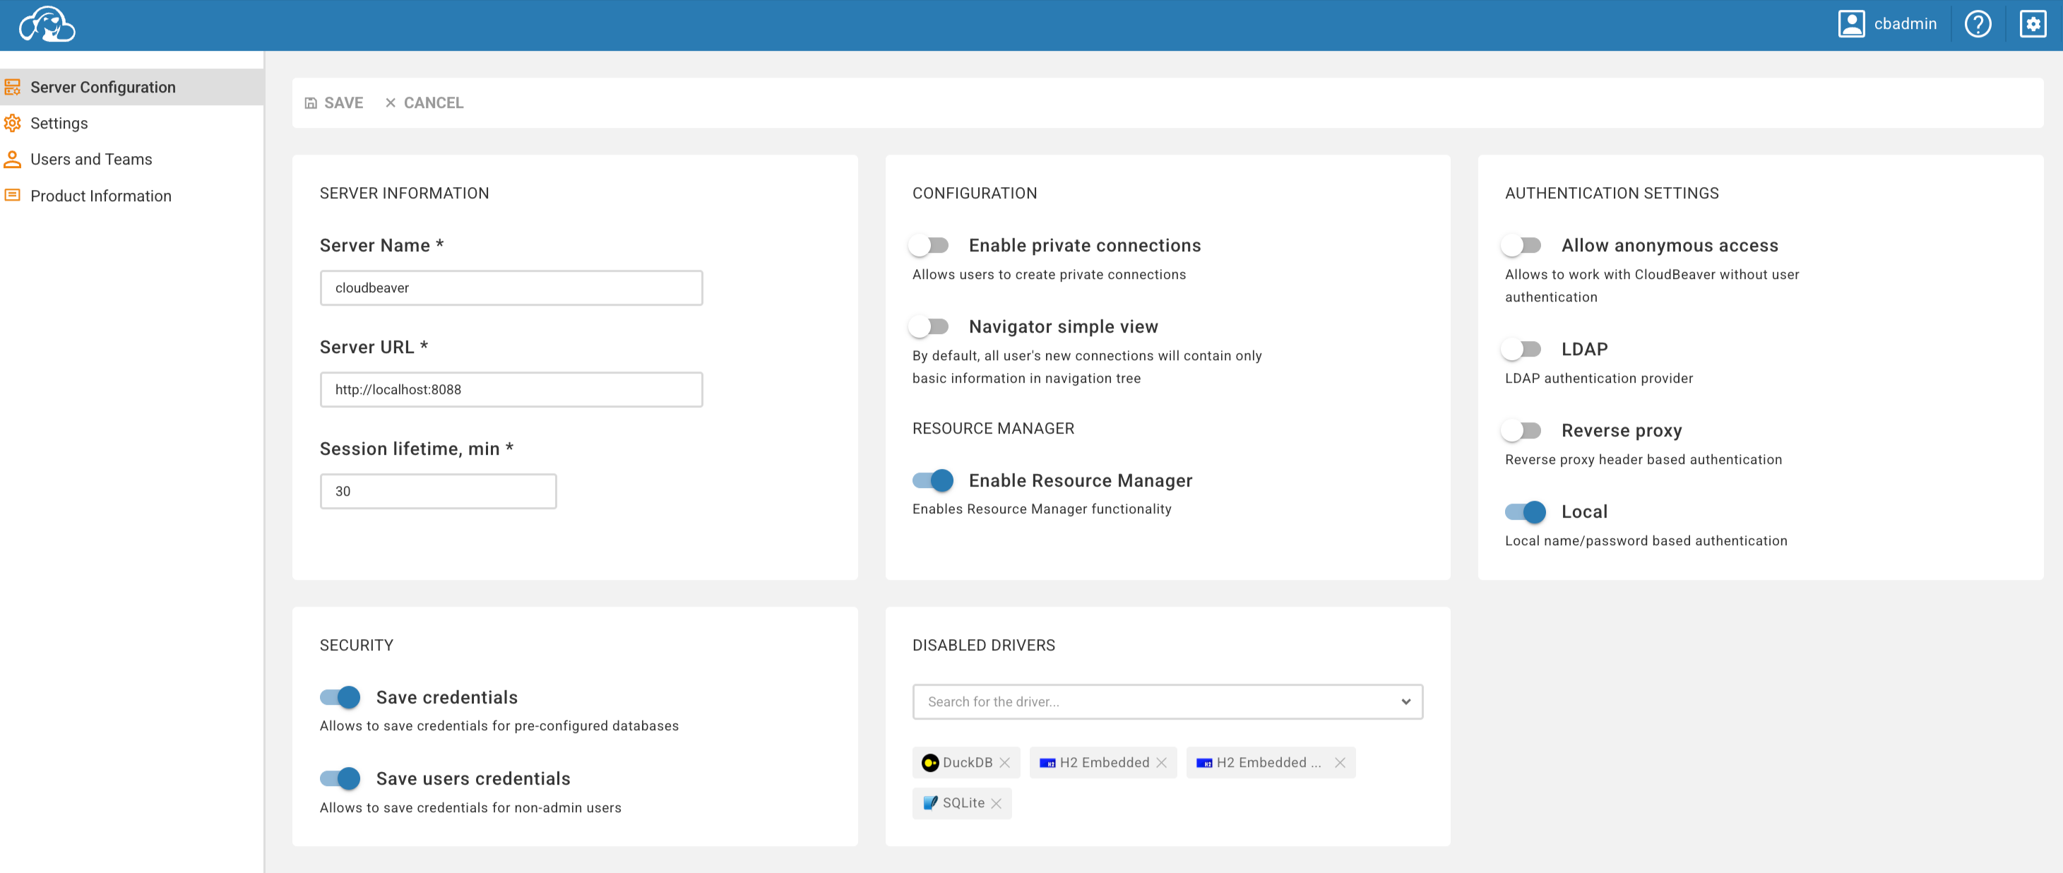Image resolution: width=2063 pixels, height=873 pixels.
Task: Click the Reverse proxy label
Action: click(x=1621, y=431)
